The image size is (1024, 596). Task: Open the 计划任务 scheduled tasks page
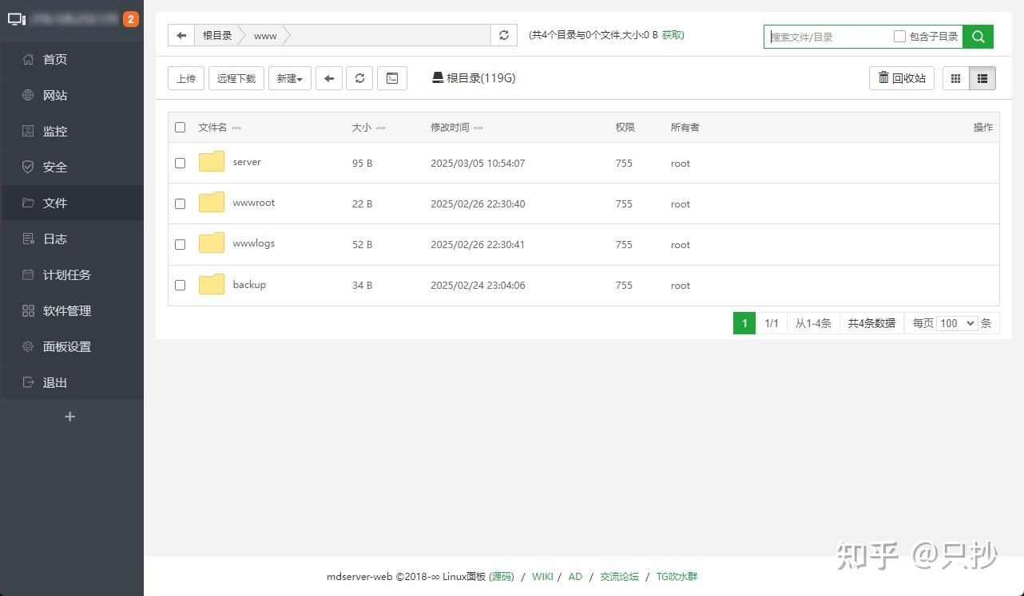point(66,274)
